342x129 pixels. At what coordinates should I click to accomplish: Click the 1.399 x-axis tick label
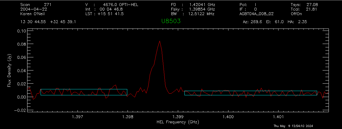[x=178, y=117]
